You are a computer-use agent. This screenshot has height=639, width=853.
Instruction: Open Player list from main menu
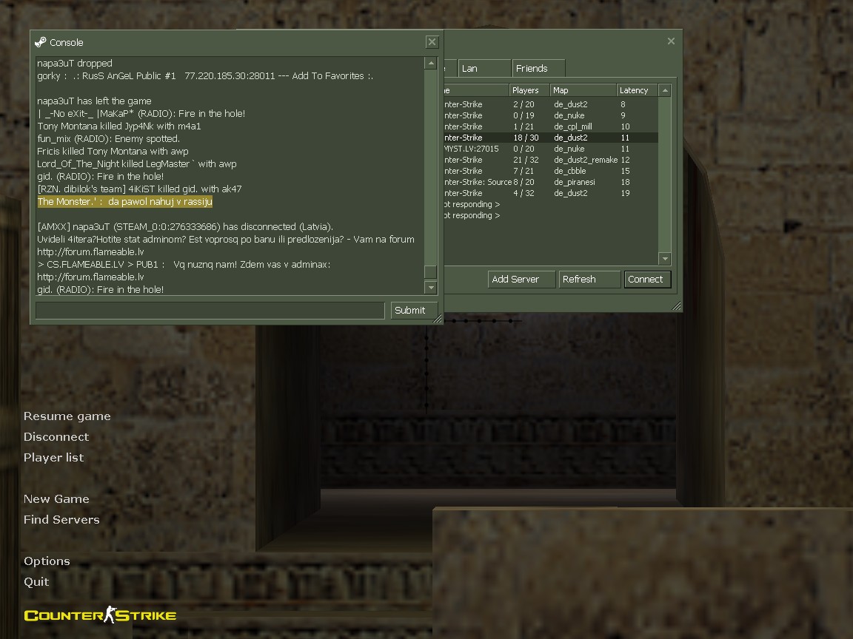[54, 458]
